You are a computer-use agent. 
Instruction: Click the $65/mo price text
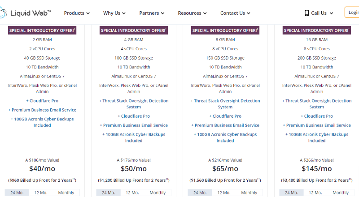tap(225, 169)
